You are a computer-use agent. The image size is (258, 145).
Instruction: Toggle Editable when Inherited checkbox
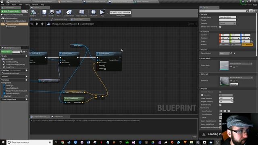click(x=221, y=27)
